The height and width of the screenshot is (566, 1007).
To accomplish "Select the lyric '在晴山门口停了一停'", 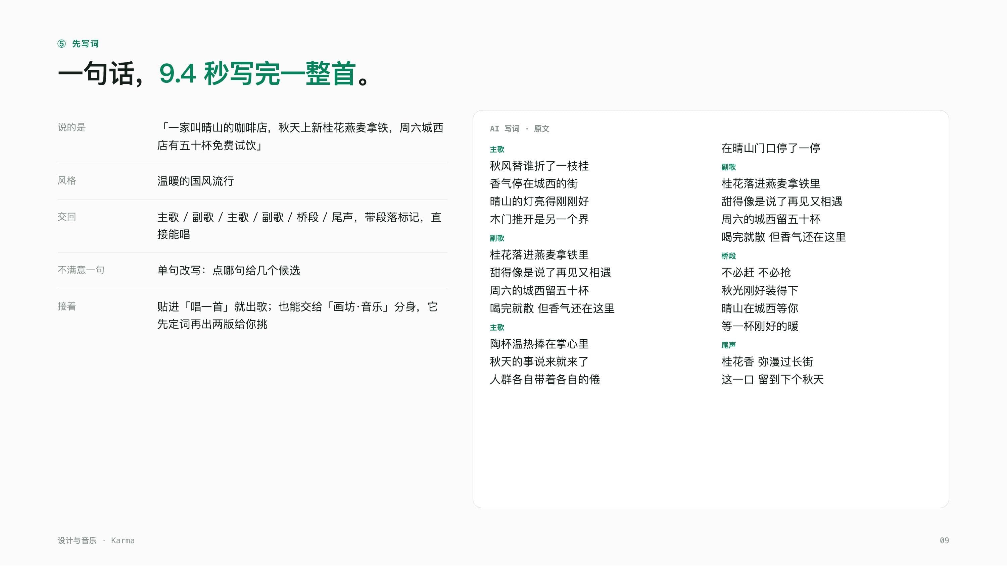I will pos(770,148).
